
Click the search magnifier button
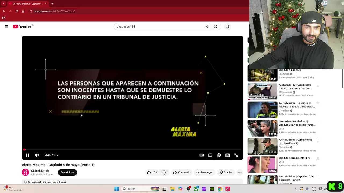(x=216, y=27)
